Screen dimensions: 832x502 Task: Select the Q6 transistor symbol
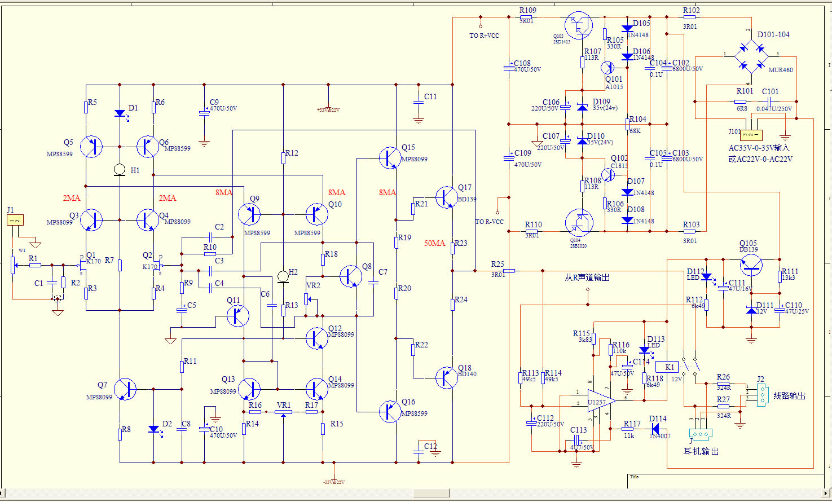click(x=147, y=147)
